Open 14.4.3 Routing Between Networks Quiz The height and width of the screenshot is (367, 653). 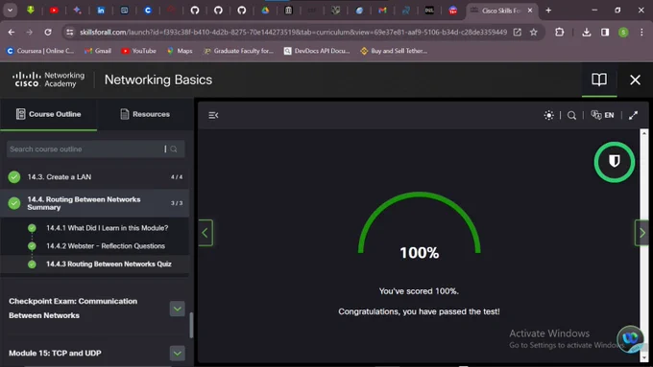(x=109, y=264)
